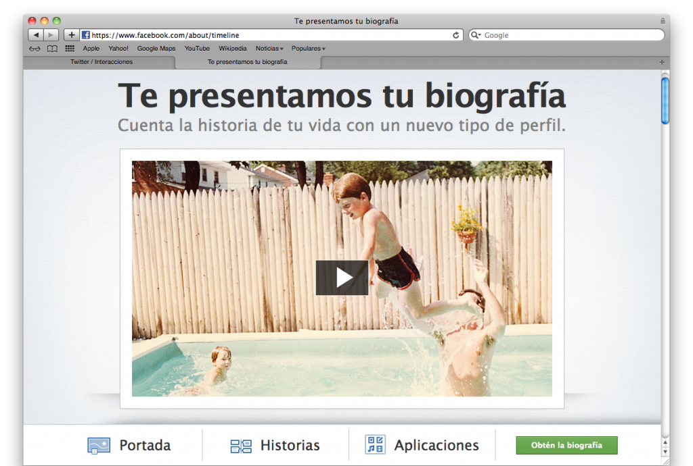The width and height of the screenshot is (693, 466).
Task: Reload the page with the refresh icon
Action: click(x=455, y=35)
